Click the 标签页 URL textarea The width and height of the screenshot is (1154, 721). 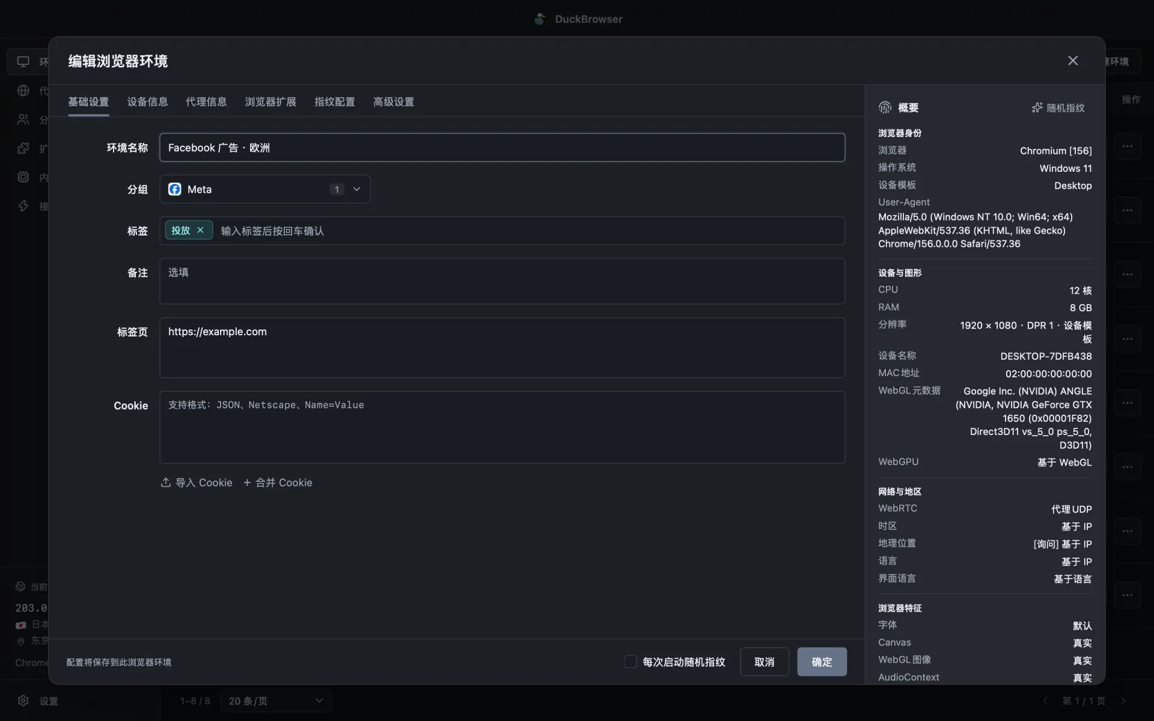tap(502, 347)
